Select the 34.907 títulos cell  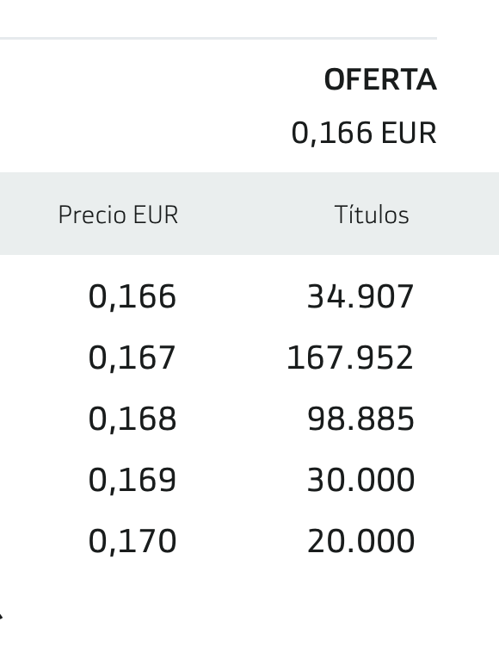360,296
